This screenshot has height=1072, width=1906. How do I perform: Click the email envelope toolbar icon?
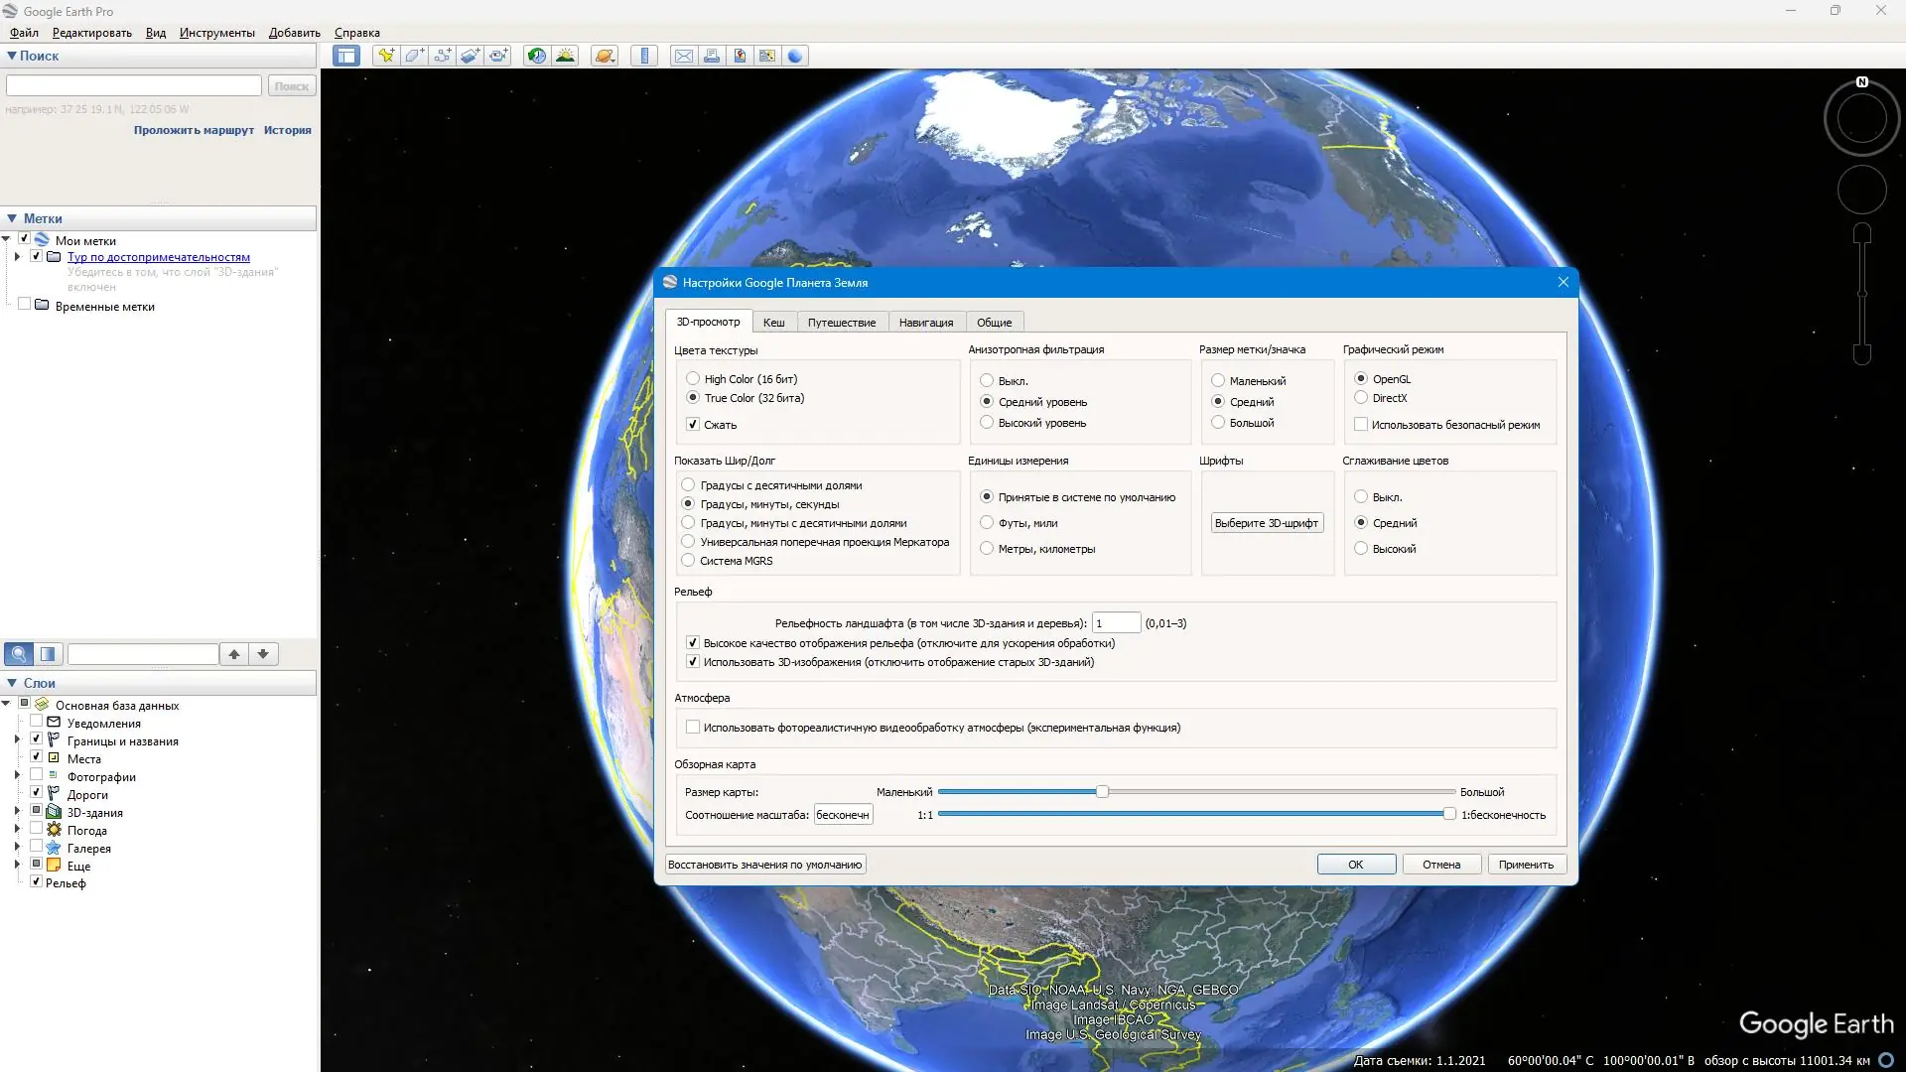(x=684, y=57)
